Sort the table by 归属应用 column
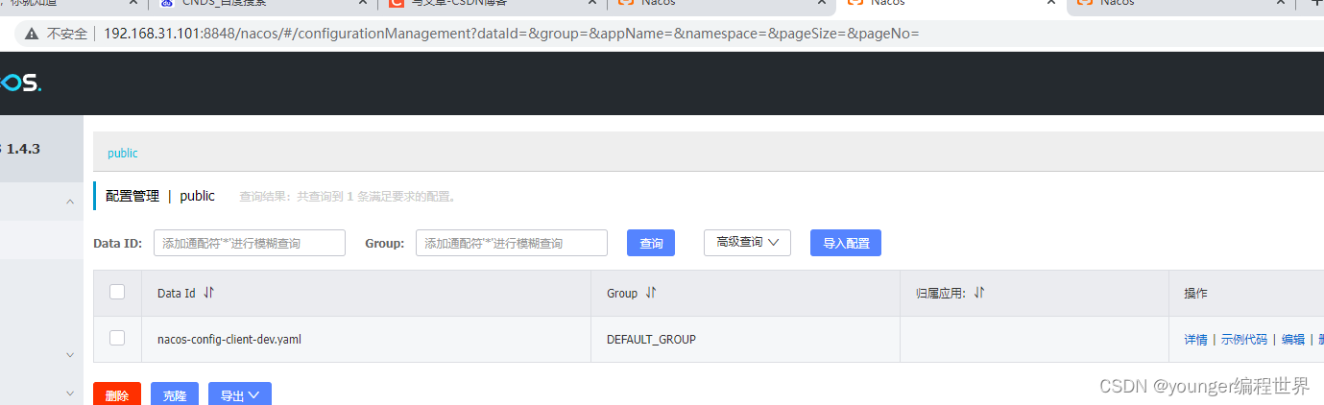The width and height of the screenshot is (1324, 405). pyautogui.click(x=980, y=293)
